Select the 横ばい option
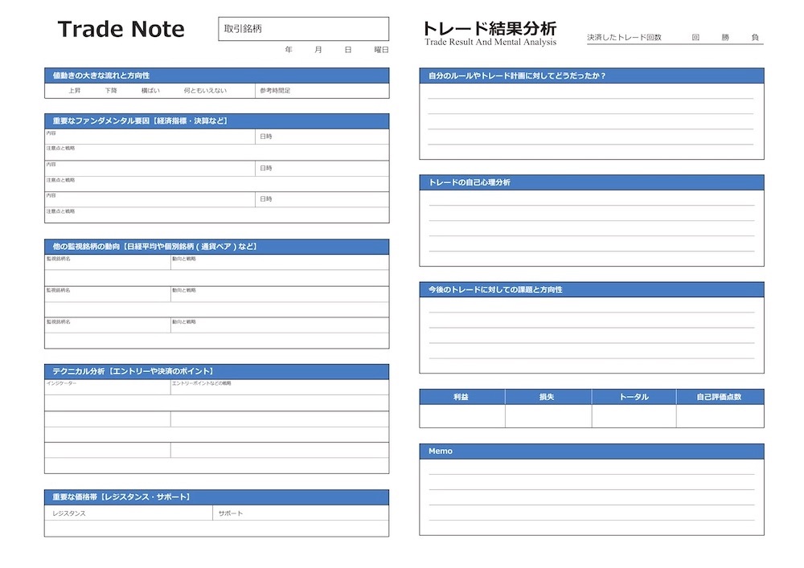 coord(150,91)
